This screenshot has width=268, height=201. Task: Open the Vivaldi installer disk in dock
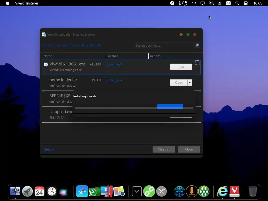[234, 191]
